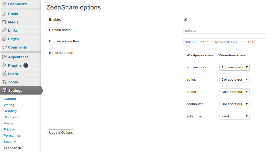
Task: Click the Tools wrench icon
Action: [4, 82]
